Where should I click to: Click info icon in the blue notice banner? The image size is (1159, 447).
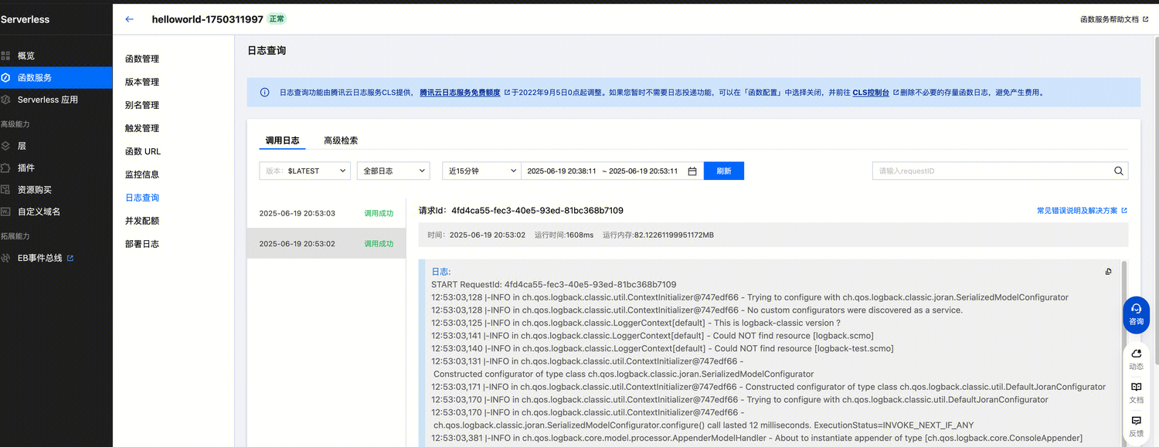click(265, 92)
